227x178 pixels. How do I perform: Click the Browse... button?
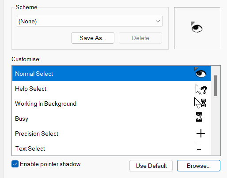199,166
